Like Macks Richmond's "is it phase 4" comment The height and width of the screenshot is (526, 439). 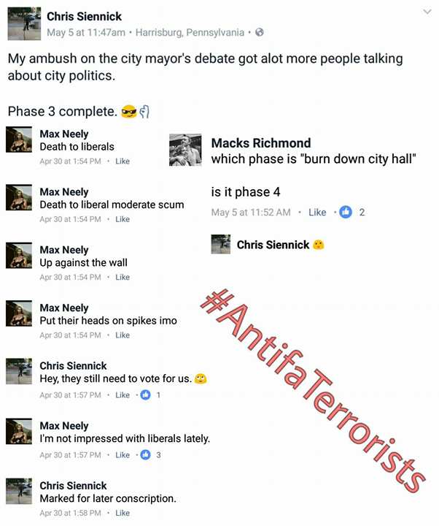[x=317, y=212]
